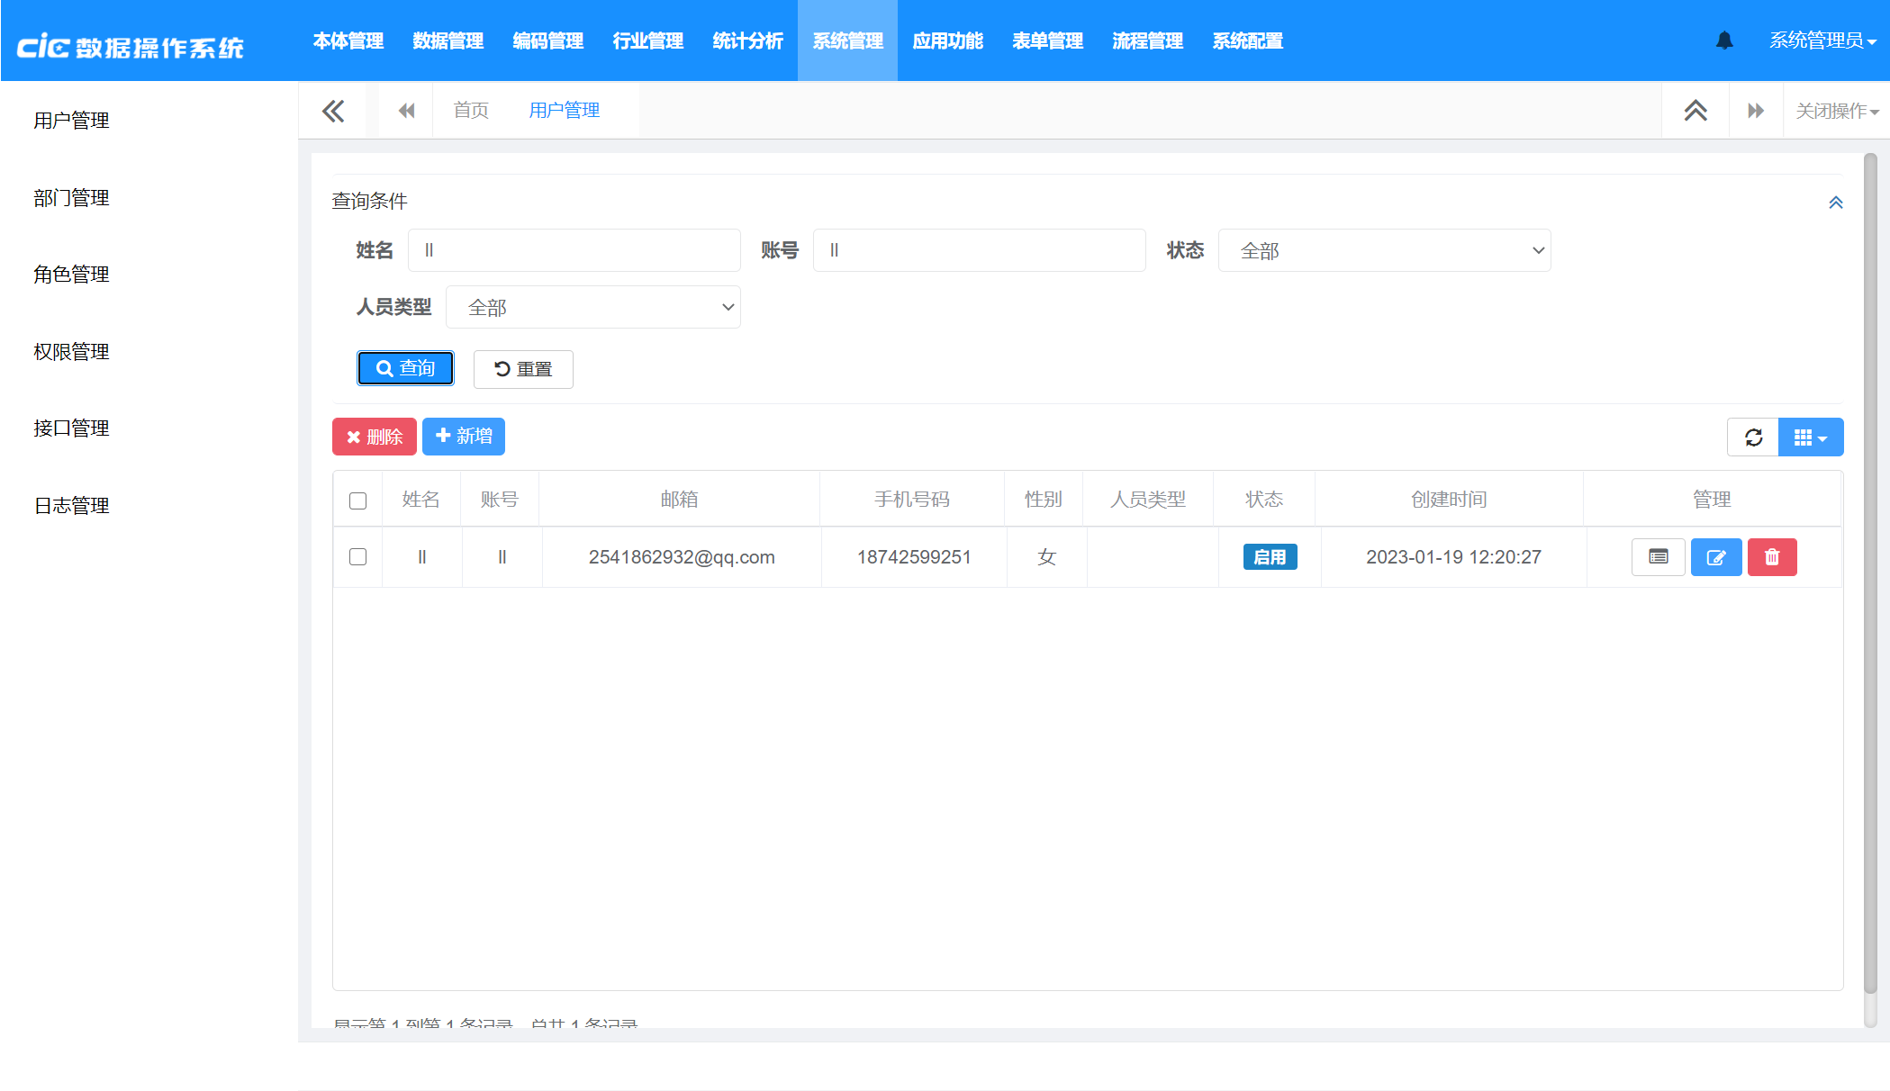Click the notification bell icon

click(1724, 41)
